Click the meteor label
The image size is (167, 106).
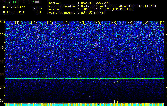tap(38, 8)
